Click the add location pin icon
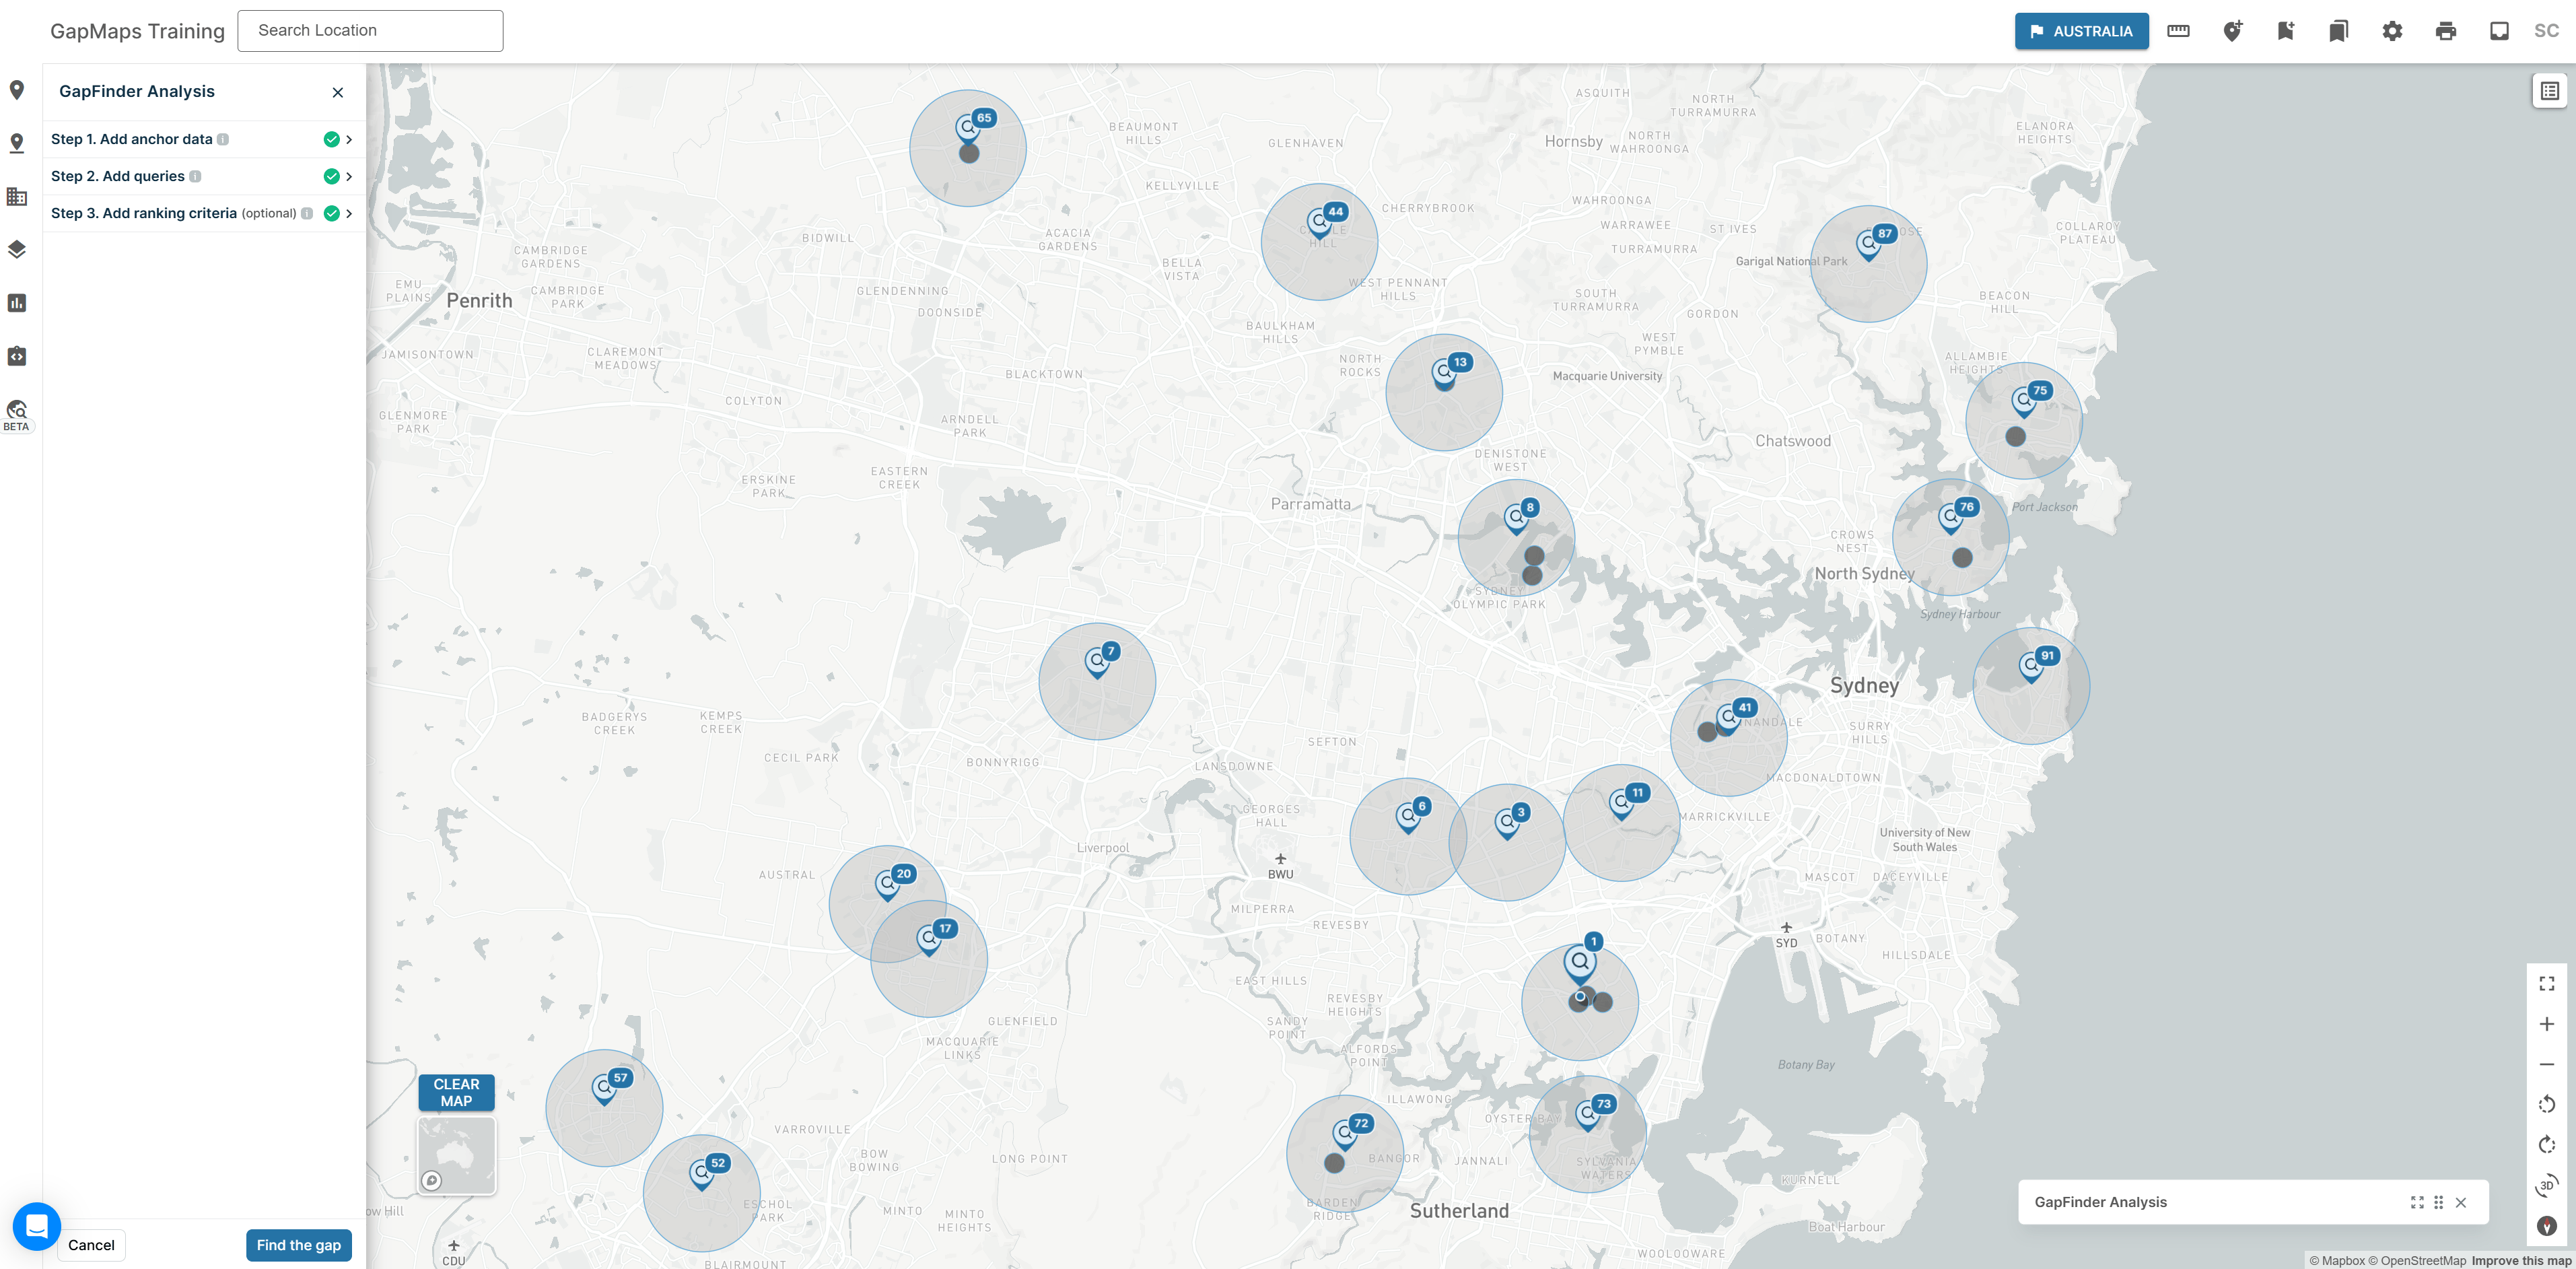Viewport: 2576px width, 1269px height. (2232, 31)
